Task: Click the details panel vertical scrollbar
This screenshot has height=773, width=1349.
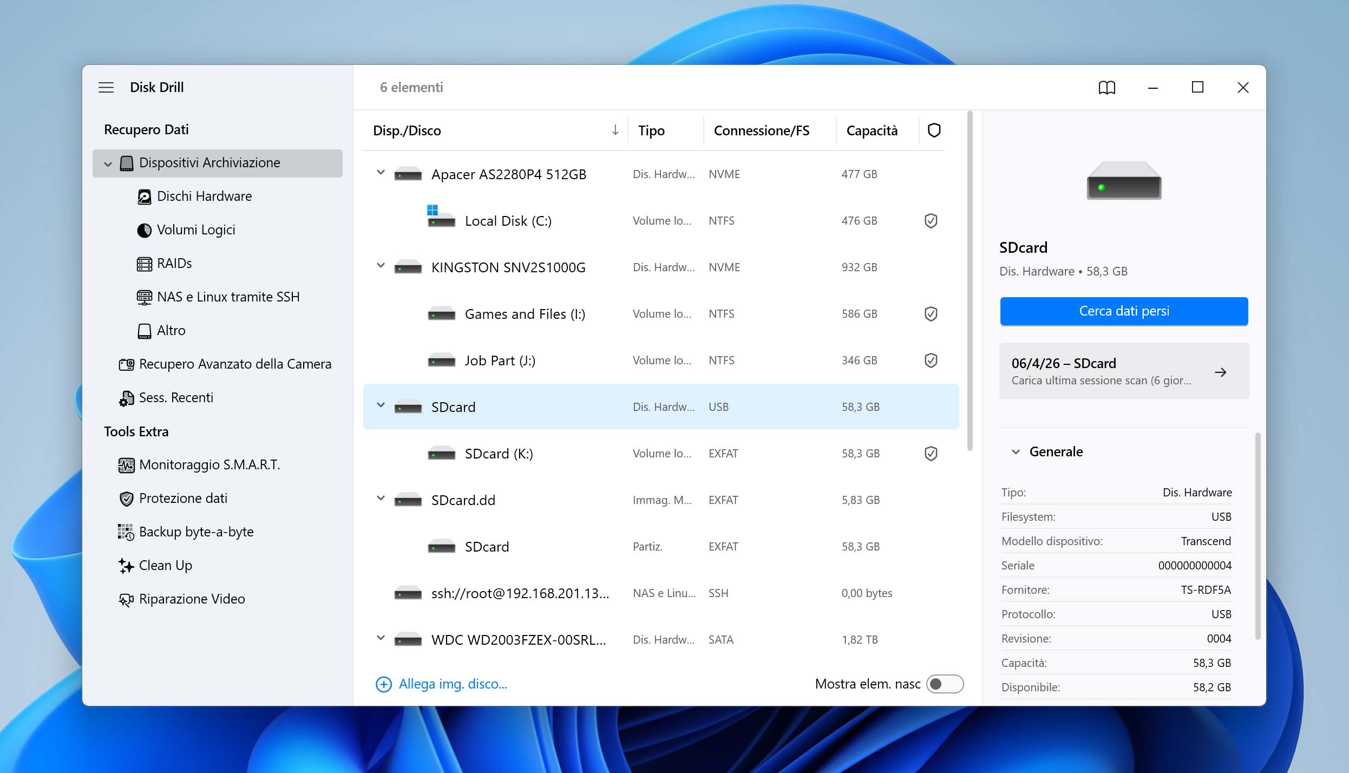Action: pos(1258,536)
